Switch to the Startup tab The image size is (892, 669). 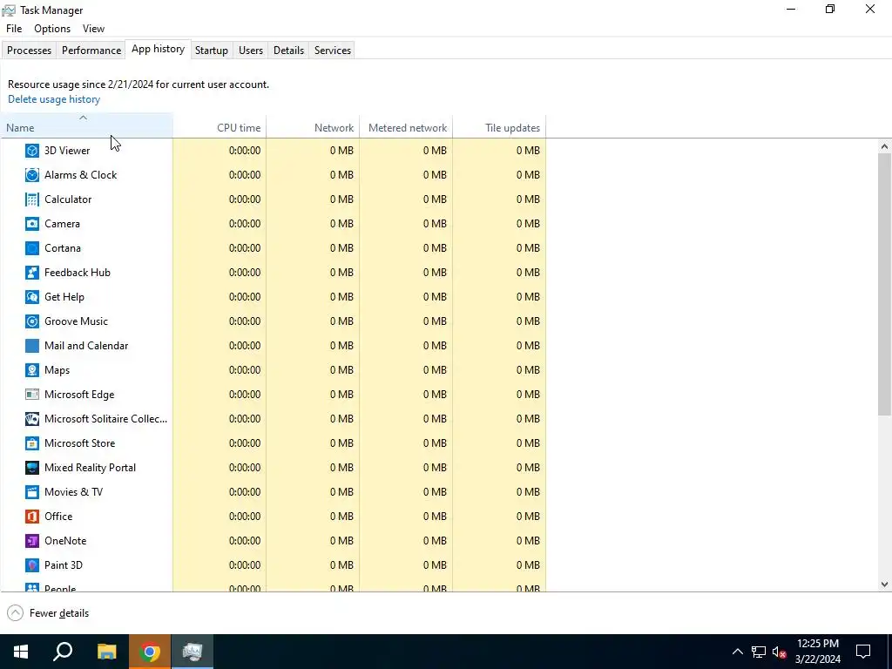click(x=212, y=50)
